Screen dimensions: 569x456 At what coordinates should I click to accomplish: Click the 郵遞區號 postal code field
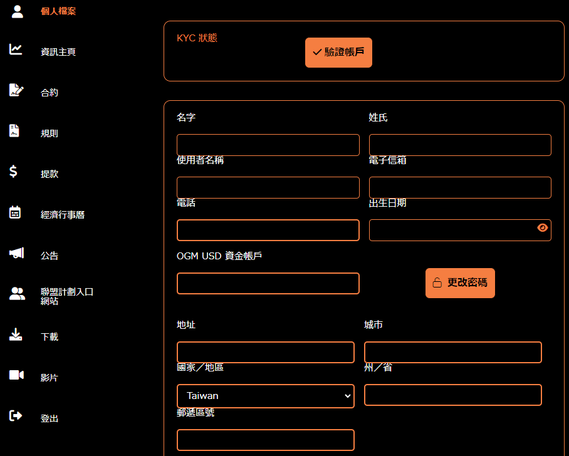[x=265, y=440]
